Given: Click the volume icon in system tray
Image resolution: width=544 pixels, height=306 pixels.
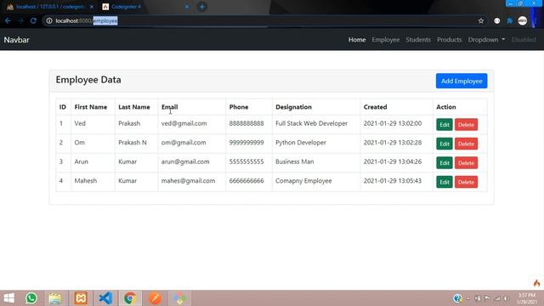Looking at the screenshot, I should coord(507,298).
